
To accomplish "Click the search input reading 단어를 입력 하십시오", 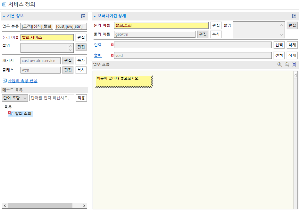I will pyautogui.click(x=51, y=98).
